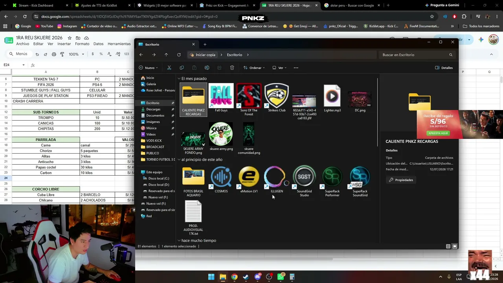Toggle the Detalles details pane
Image resolution: width=503 pixels, height=283 pixels.
click(444, 68)
